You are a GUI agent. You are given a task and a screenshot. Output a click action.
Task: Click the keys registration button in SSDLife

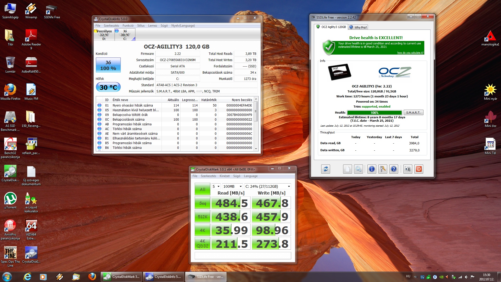pos(383,169)
